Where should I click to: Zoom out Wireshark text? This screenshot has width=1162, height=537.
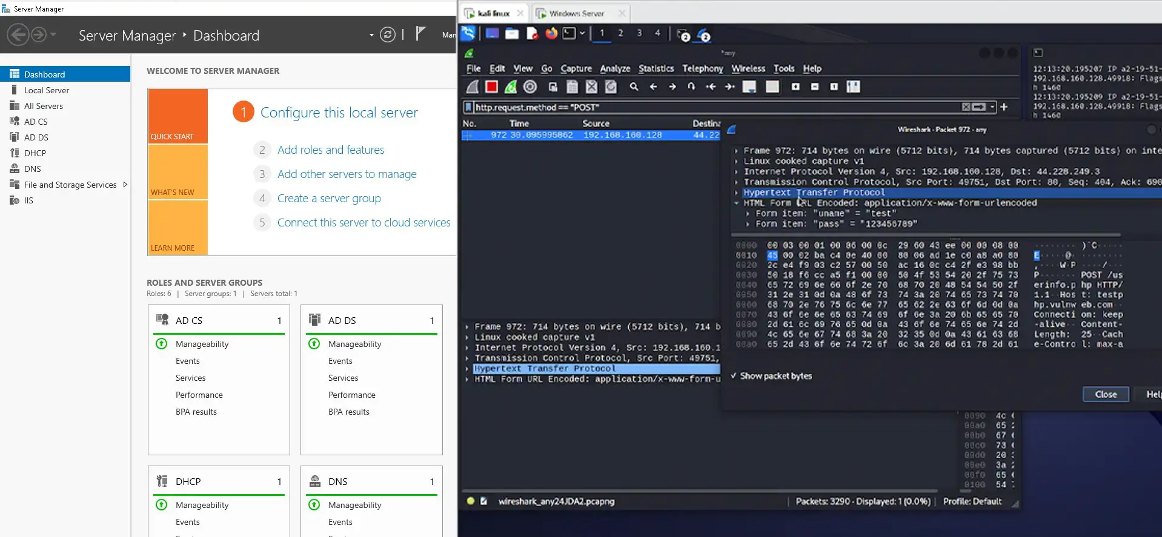tap(815, 87)
